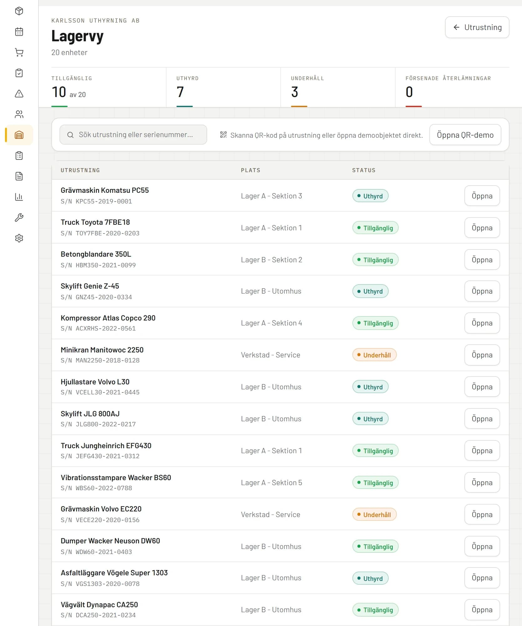Open Skylift Genie Z-45 via Öppna
This screenshot has height=626, width=522.
pos(482,291)
